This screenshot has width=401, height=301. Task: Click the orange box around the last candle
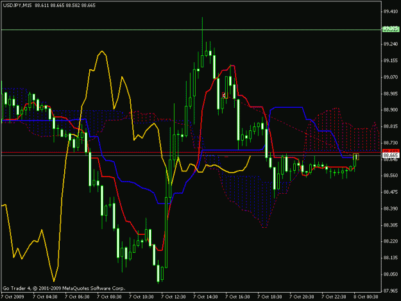coord(355,157)
